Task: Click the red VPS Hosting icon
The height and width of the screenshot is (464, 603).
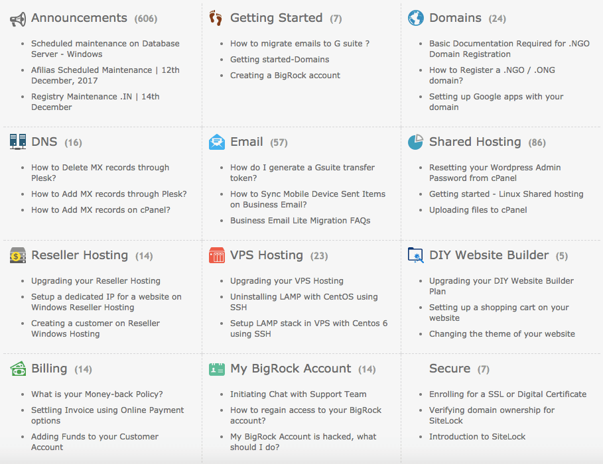Action: 217,255
